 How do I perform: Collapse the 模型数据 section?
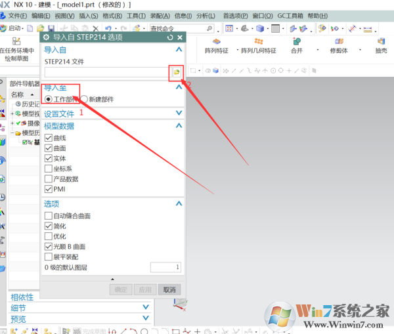179,126
